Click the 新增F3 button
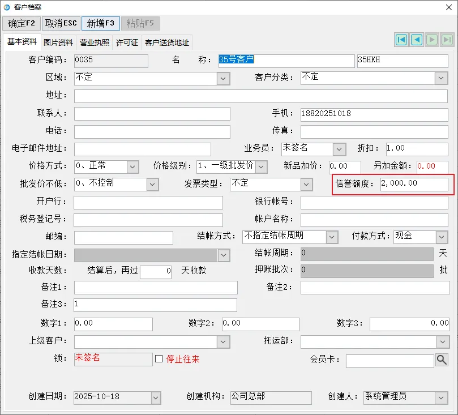The width and height of the screenshot is (458, 415). 101,23
